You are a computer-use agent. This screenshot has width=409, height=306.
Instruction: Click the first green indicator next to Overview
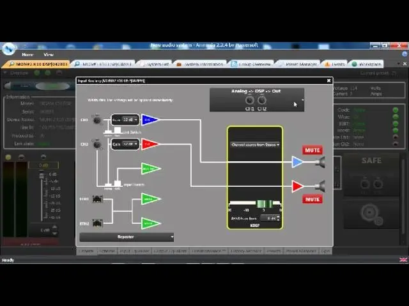(x=37, y=73)
